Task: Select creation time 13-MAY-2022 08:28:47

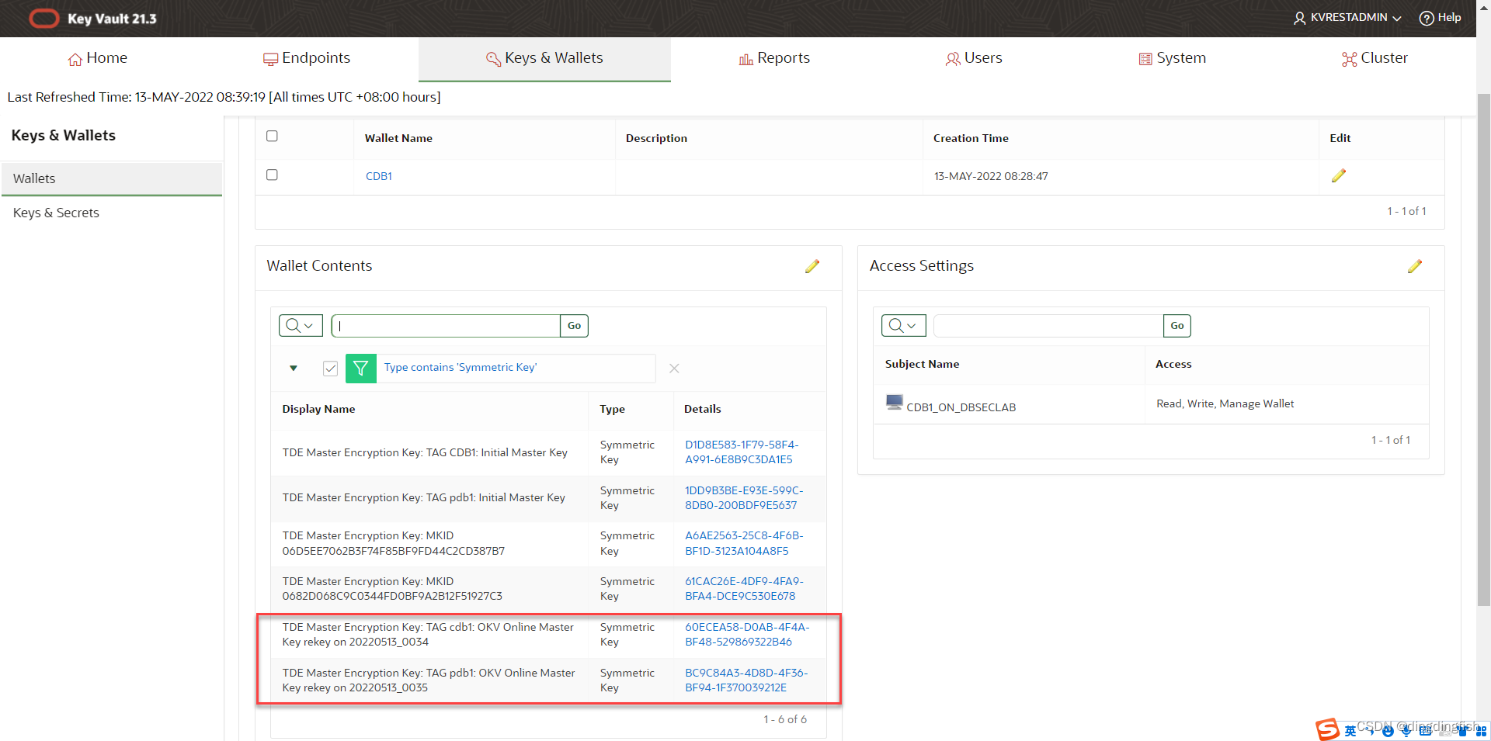Action: [991, 176]
